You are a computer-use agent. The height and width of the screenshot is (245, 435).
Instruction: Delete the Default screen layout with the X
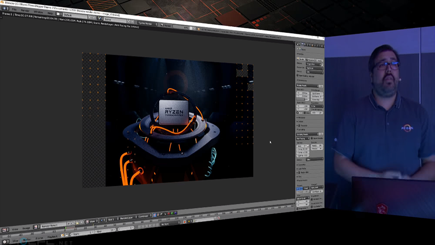click(x=94, y=18)
